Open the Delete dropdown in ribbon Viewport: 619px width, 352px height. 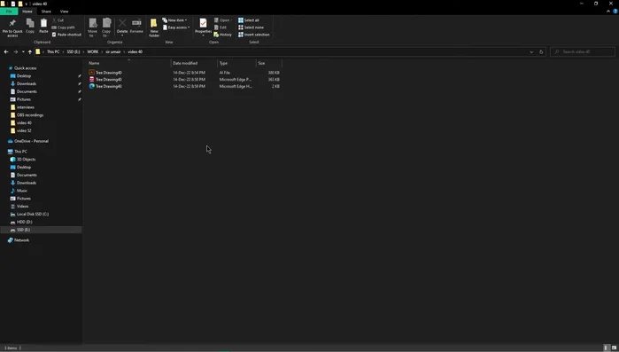(122, 35)
